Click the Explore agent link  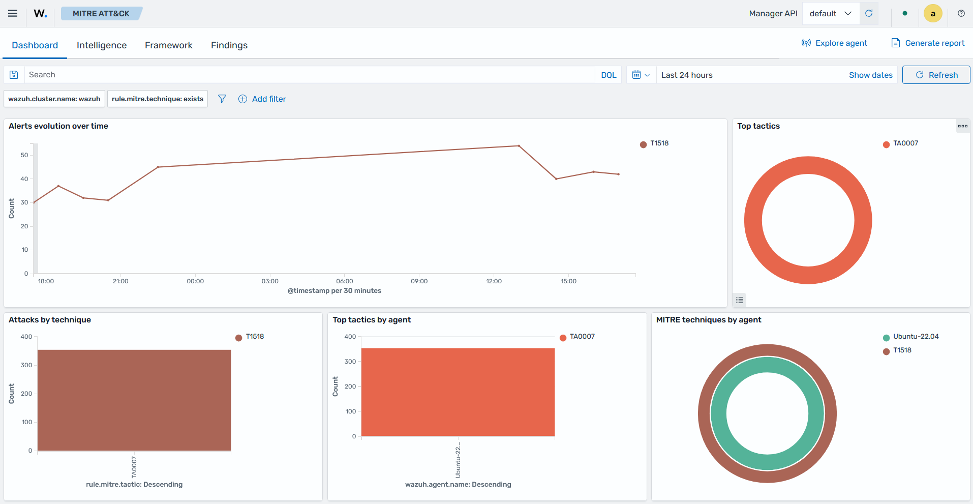(x=834, y=43)
